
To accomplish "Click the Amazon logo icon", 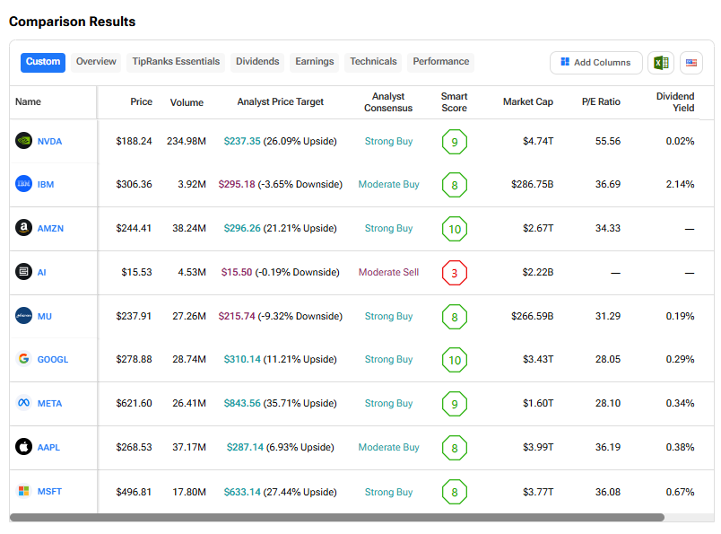I will (x=24, y=228).
